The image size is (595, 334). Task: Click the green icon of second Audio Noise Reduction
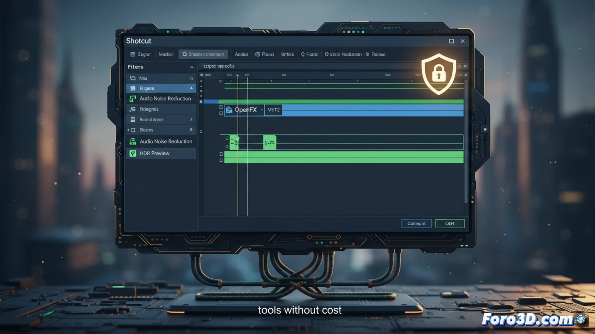(x=133, y=141)
